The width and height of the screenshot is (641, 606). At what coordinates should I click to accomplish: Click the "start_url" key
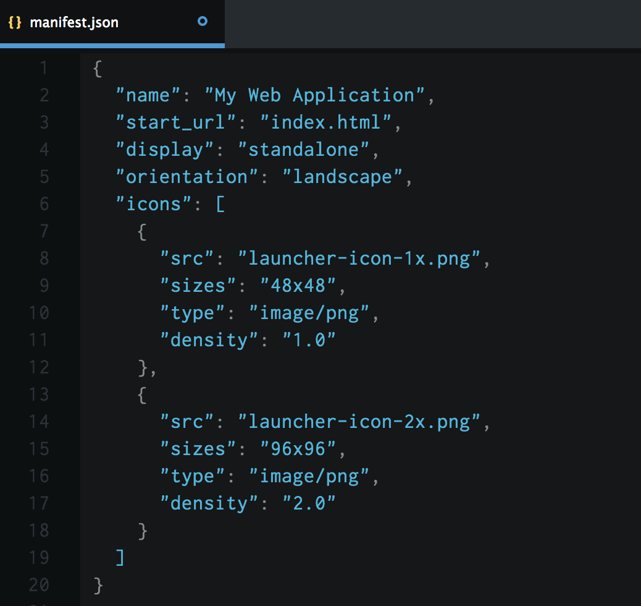coord(176,122)
